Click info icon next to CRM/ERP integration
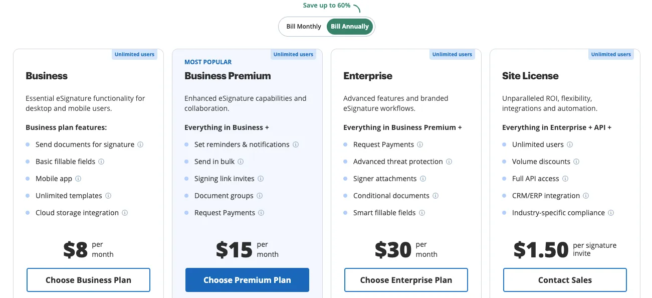The height and width of the screenshot is (298, 652). (586, 196)
